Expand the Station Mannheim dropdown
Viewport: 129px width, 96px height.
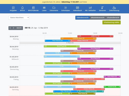19,18
